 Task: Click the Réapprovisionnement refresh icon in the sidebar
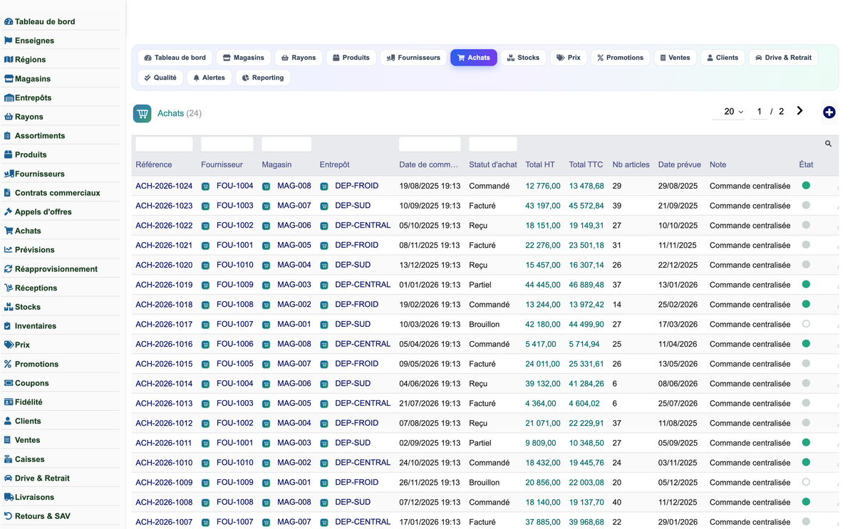coord(9,269)
